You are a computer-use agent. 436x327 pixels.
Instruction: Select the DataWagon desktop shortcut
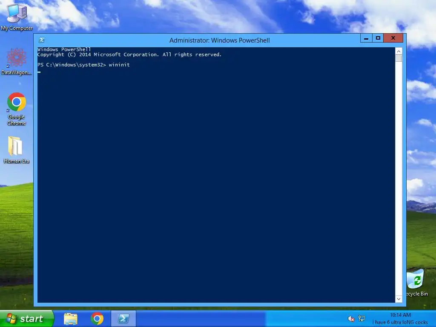pos(17,61)
